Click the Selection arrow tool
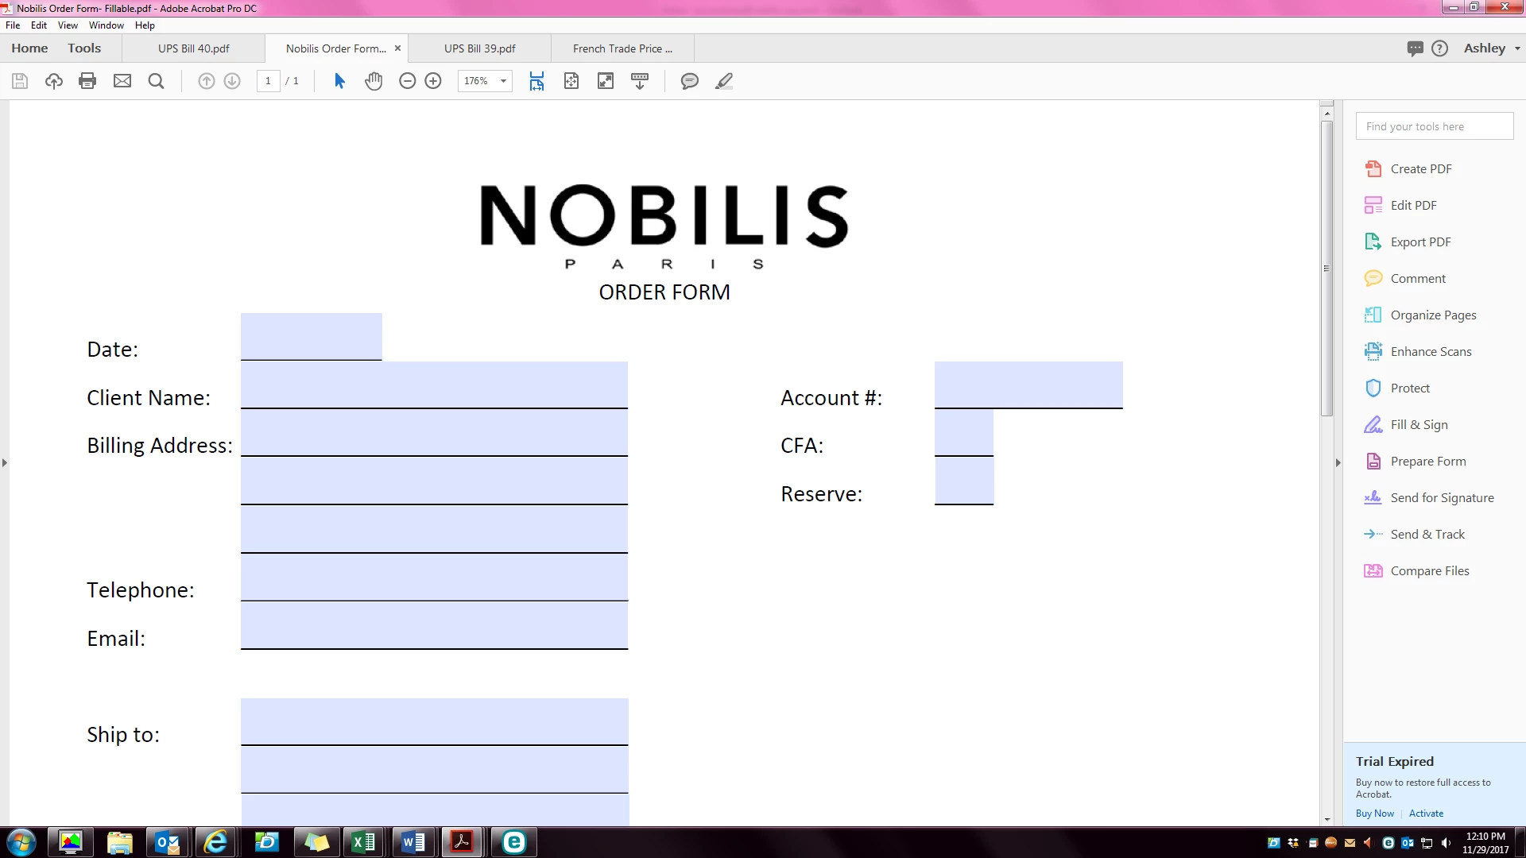The width and height of the screenshot is (1526, 858). 339,81
